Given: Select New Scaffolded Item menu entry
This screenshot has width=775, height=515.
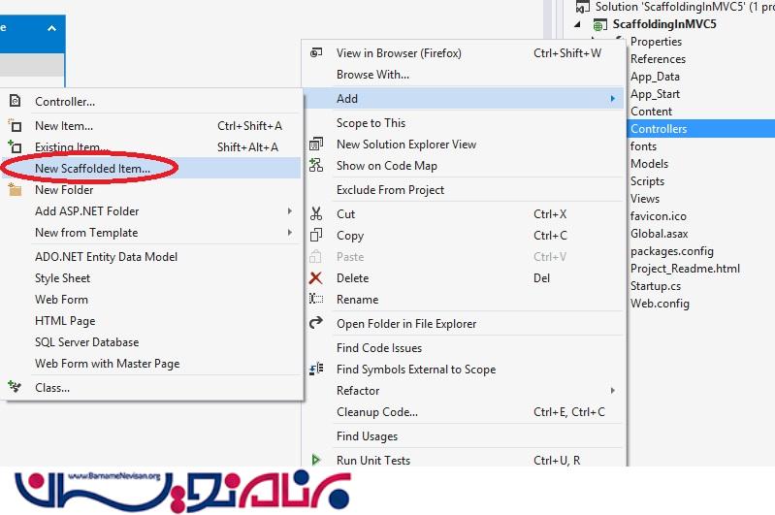Looking at the screenshot, I should tap(92, 168).
